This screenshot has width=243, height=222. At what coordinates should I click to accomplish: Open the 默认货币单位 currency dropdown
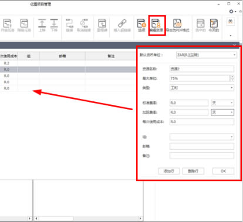[207, 55]
